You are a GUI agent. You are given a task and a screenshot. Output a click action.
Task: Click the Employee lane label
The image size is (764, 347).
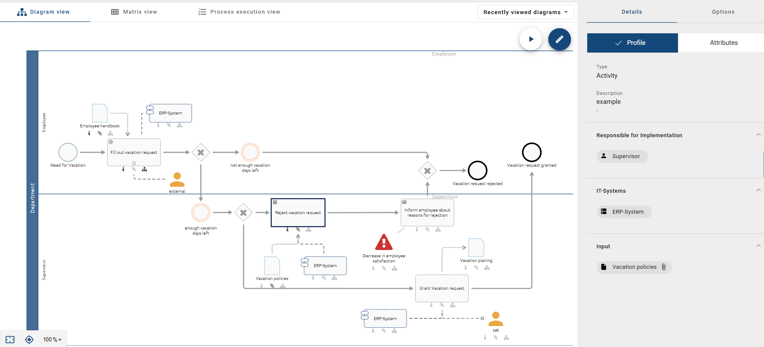click(x=44, y=122)
